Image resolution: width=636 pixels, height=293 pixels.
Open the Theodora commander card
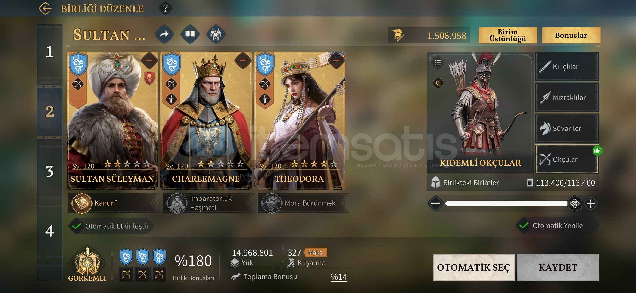(x=299, y=121)
